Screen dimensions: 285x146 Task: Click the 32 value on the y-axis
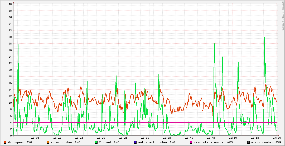pyautogui.click(x=10, y=30)
